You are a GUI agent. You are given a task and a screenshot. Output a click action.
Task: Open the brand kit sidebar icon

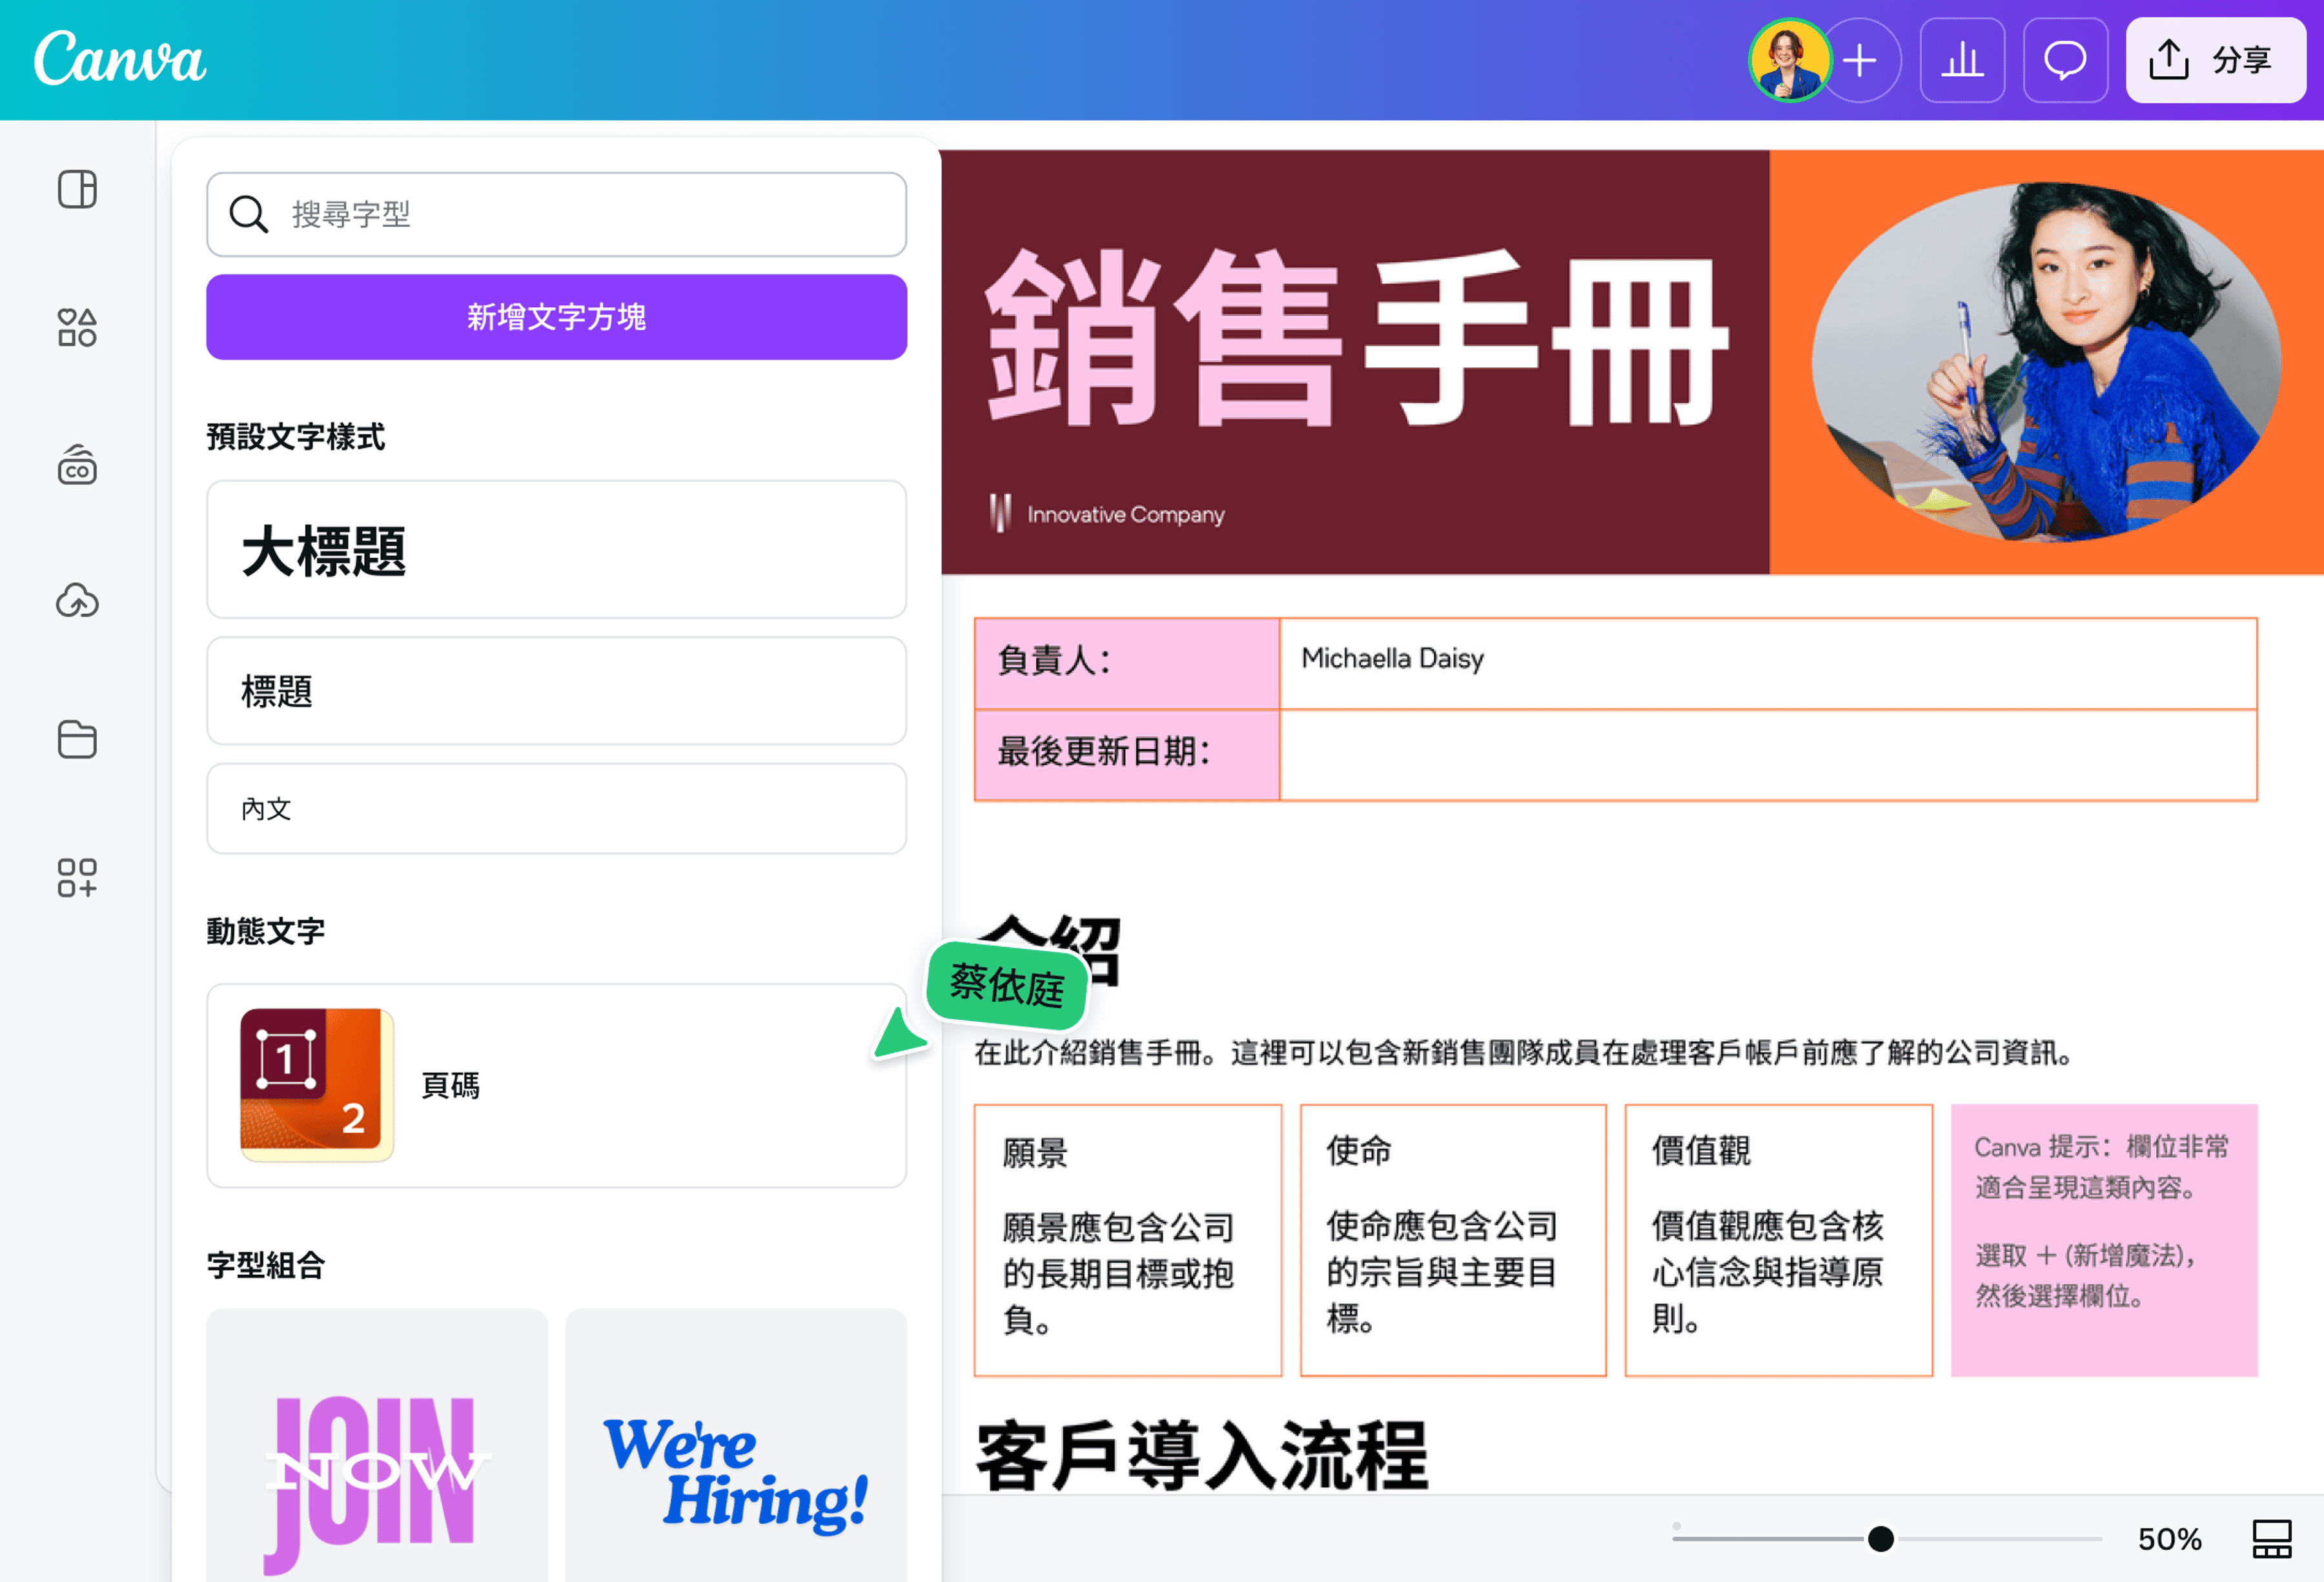point(77,465)
